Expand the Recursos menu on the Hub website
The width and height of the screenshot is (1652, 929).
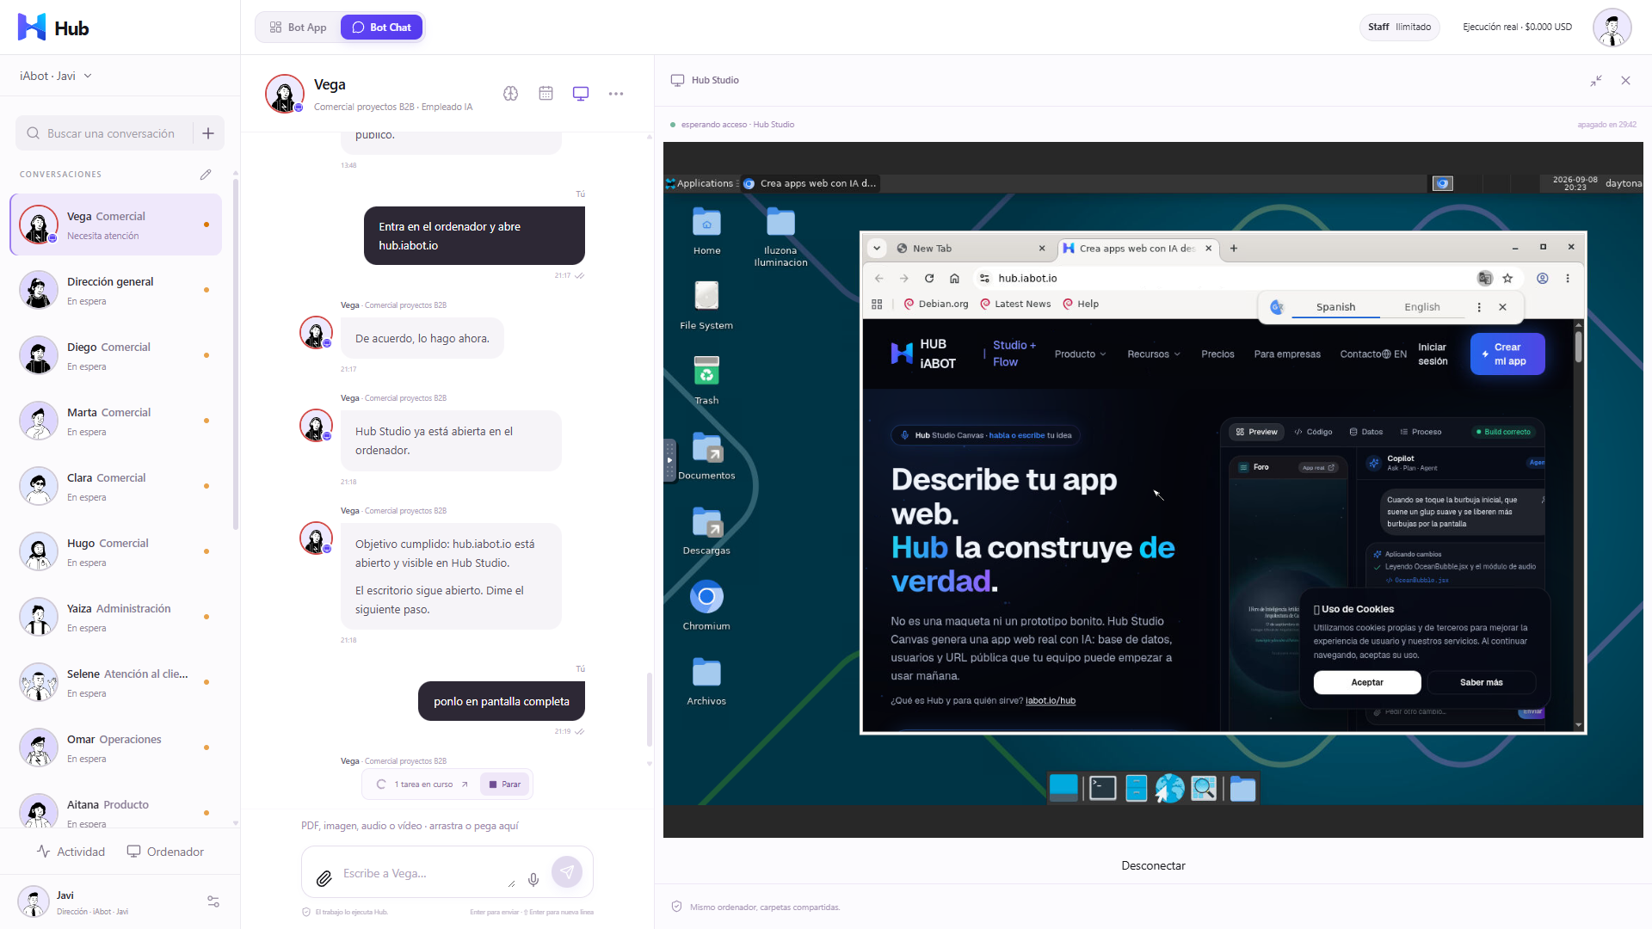point(1154,354)
